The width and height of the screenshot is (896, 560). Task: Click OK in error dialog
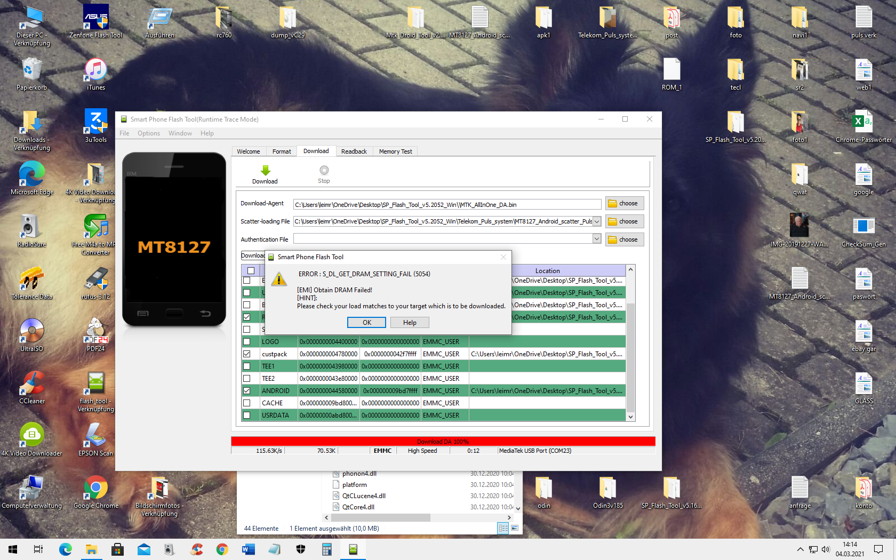point(367,323)
